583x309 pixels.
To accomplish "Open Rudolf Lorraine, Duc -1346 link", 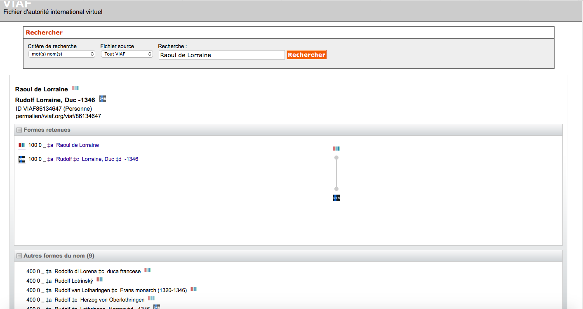I will pyautogui.click(x=93, y=159).
